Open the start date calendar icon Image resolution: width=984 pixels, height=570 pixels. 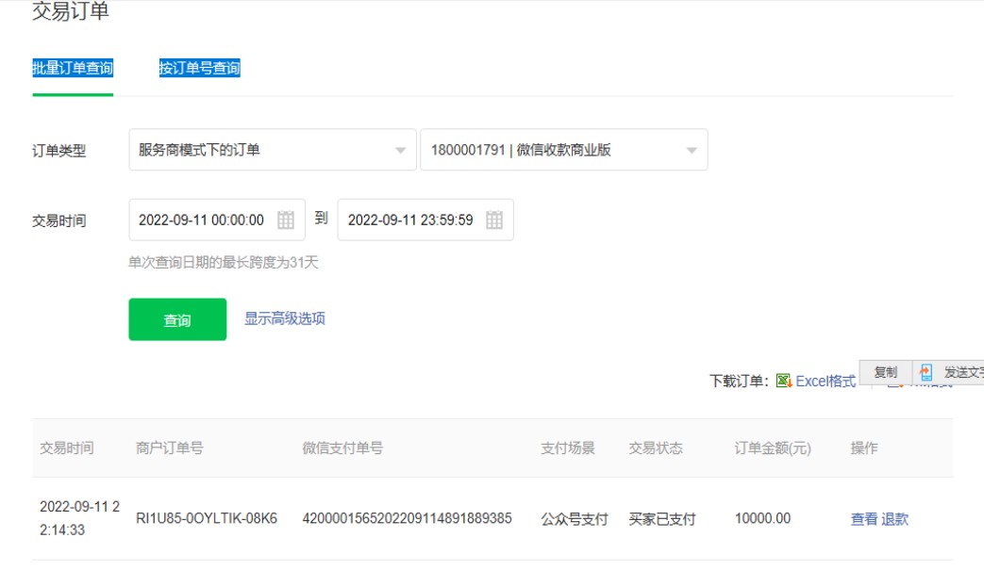286,220
